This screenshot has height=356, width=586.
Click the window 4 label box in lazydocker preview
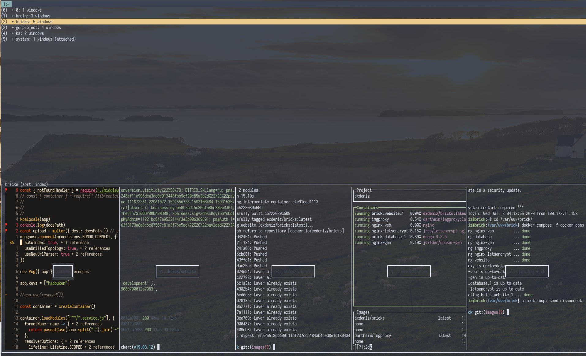pos(409,271)
